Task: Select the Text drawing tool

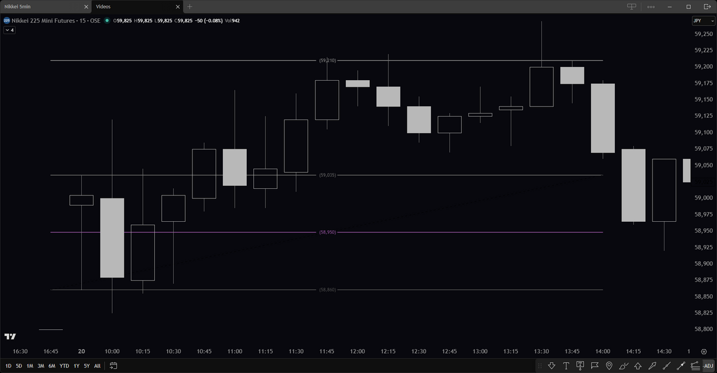Action: pyautogui.click(x=566, y=366)
